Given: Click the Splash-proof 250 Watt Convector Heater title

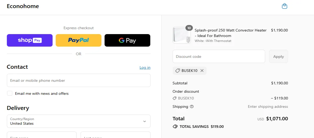Looking at the screenshot, I should [x=231, y=33].
